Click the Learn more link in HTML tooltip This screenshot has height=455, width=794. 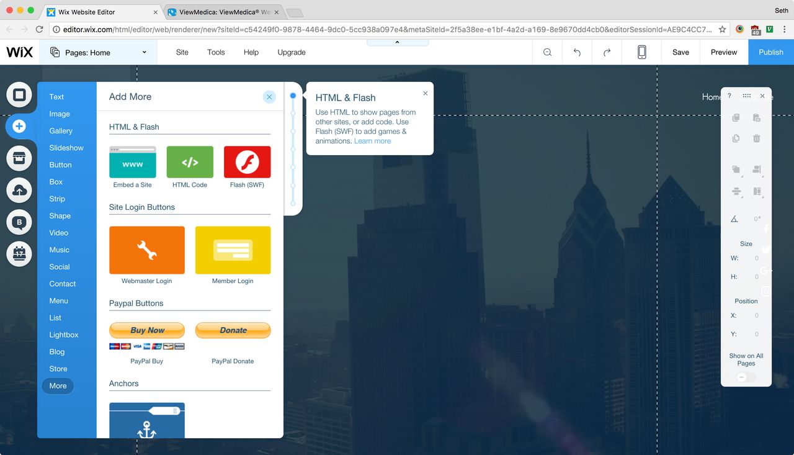pos(372,141)
